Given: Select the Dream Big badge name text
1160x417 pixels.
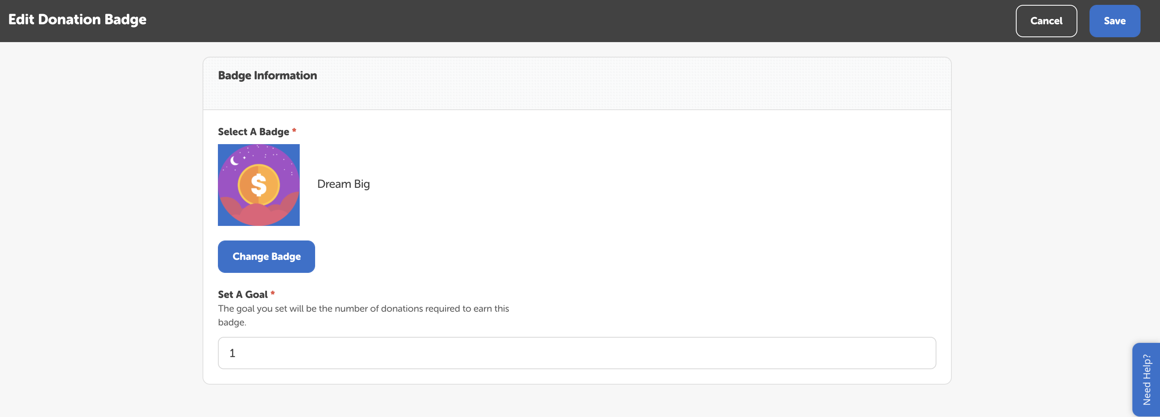Looking at the screenshot, I should coord(343,184).
